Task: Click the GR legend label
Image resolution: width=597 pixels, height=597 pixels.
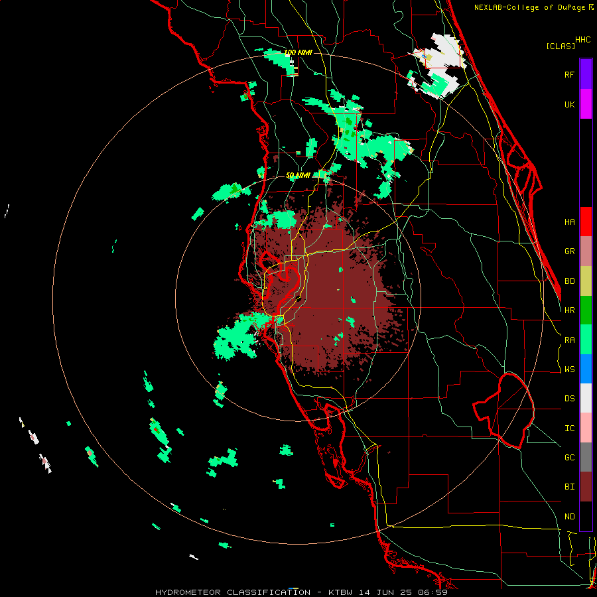Action: pos(569,251)
